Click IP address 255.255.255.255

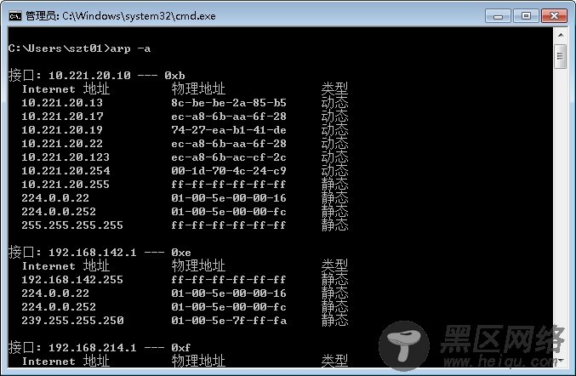pos(72,225)
